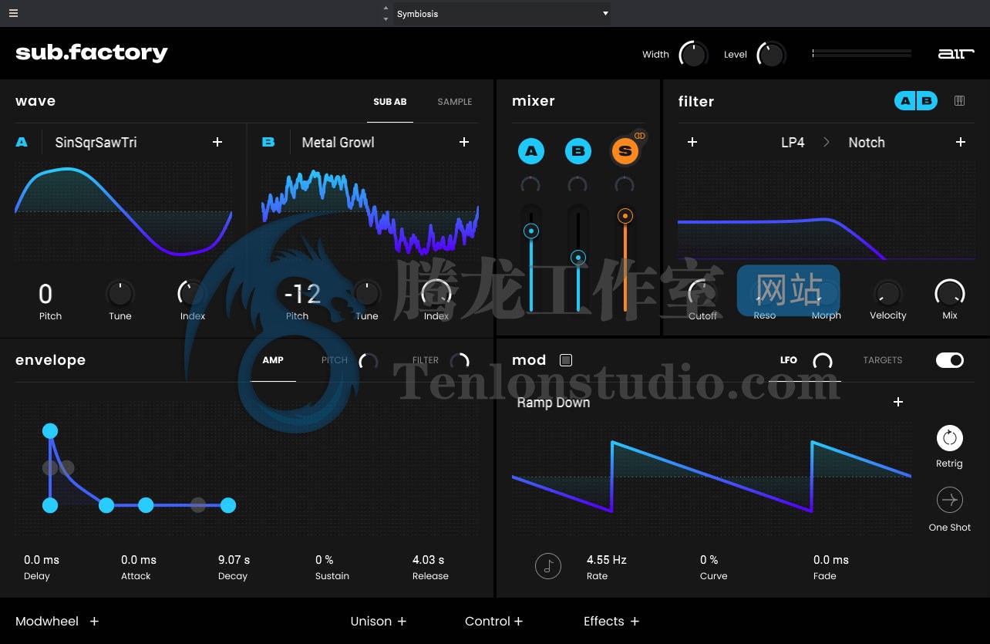Screen dimensions: 990x644
Task: Switch to the SAMPLE wave tab
Action: [x=454, y=102]
